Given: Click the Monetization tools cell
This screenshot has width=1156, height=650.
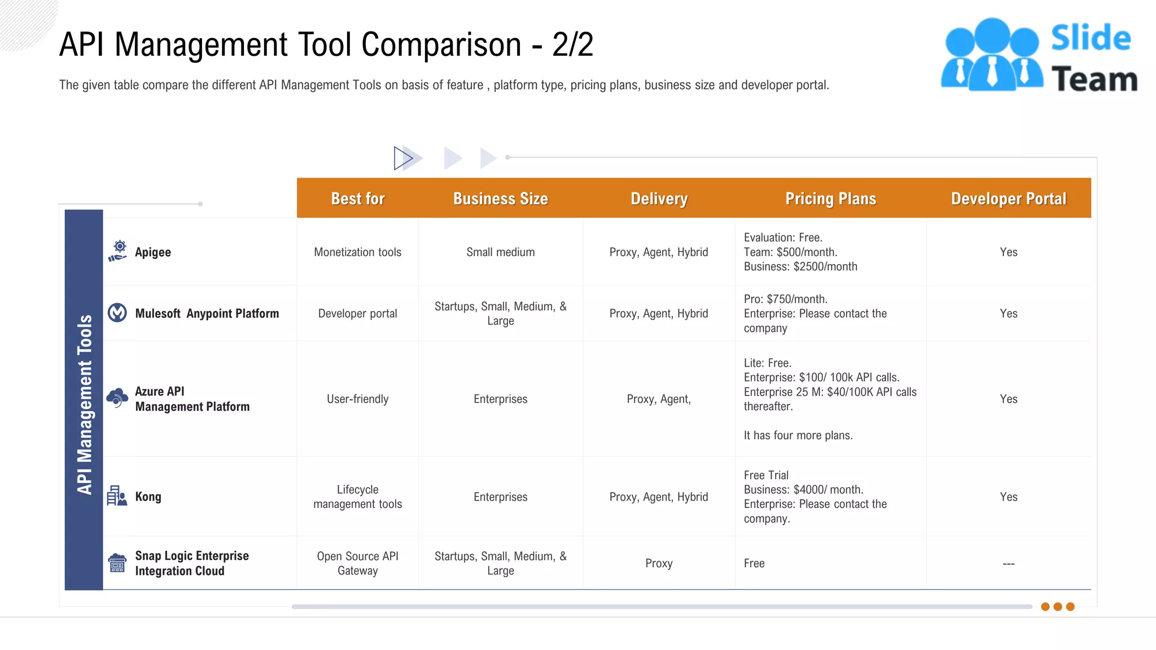Looking at the screenshot, I should tap(358, 252).
